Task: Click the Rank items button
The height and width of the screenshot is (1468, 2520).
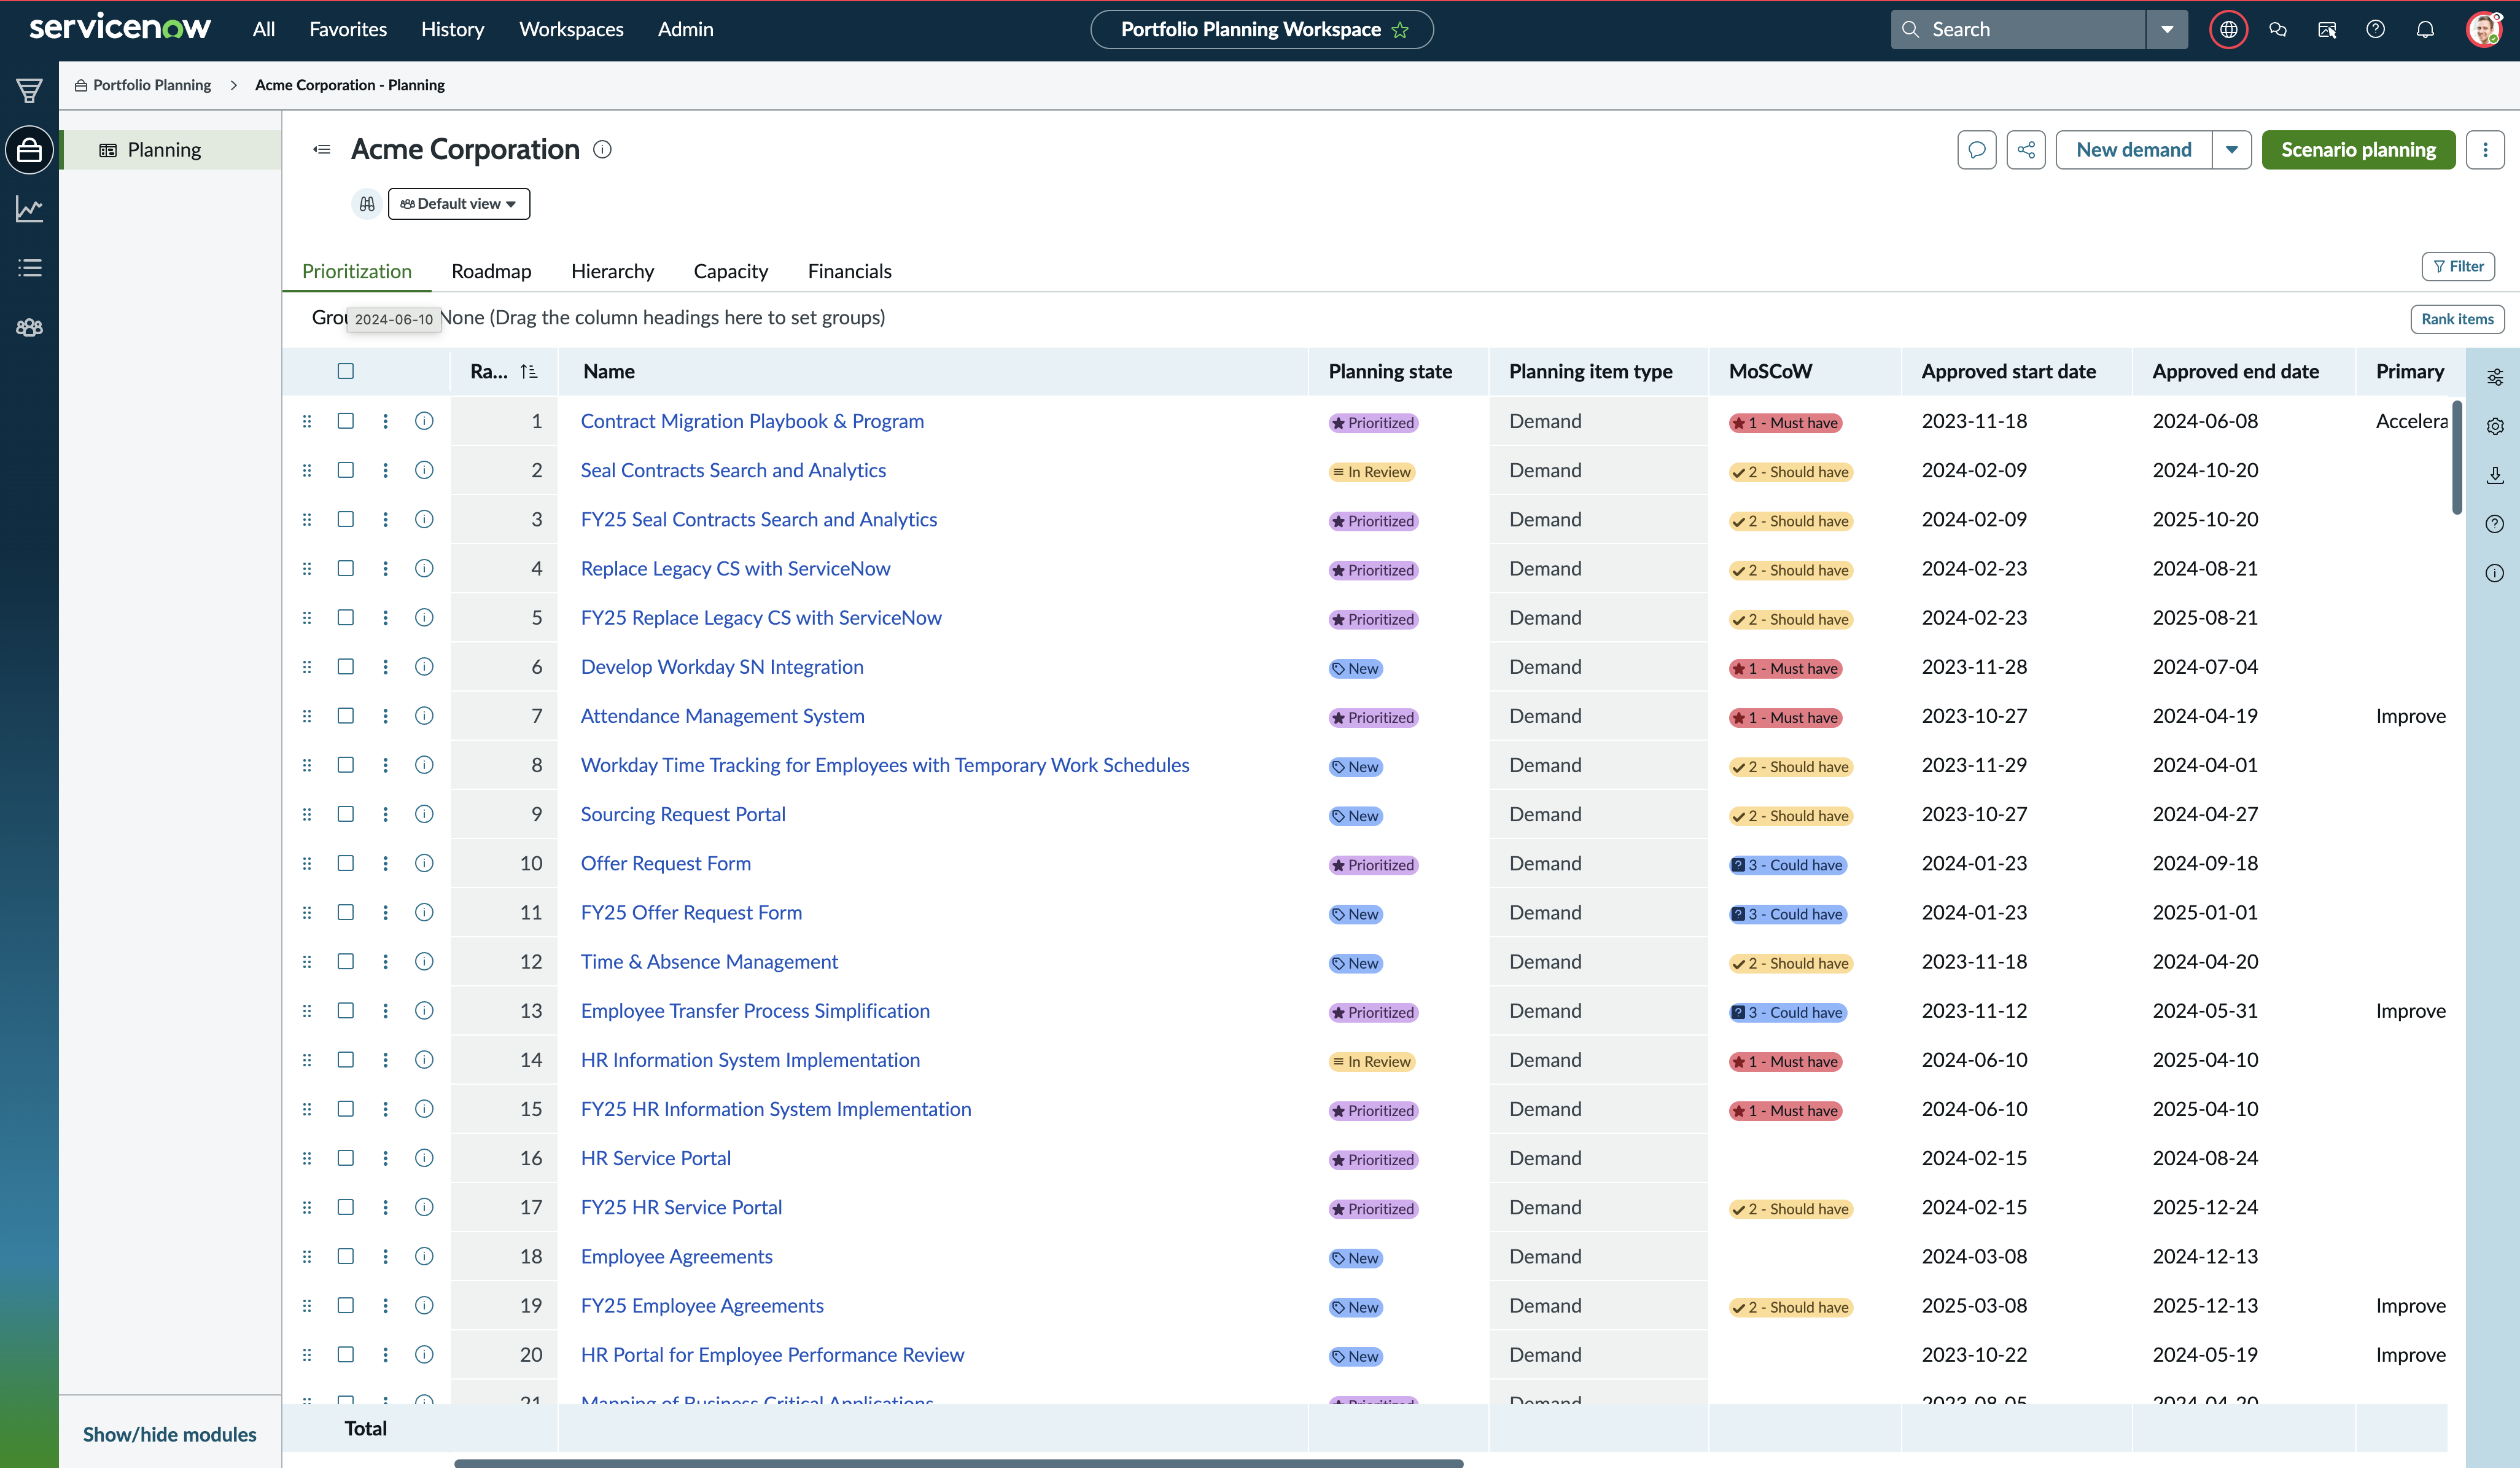Action: click(x=2458, y=319)
